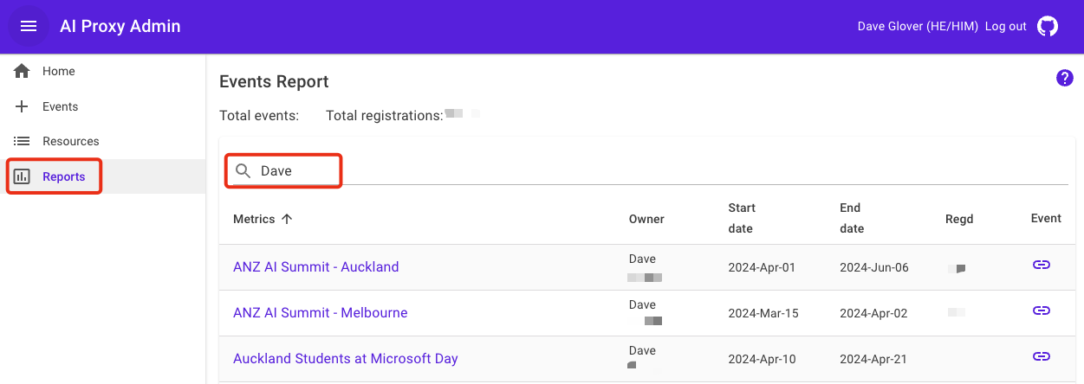Open ANZ AI Summit - Auckland report
The height and width of the screenshot is (384, 1084).
pos(315,267)
